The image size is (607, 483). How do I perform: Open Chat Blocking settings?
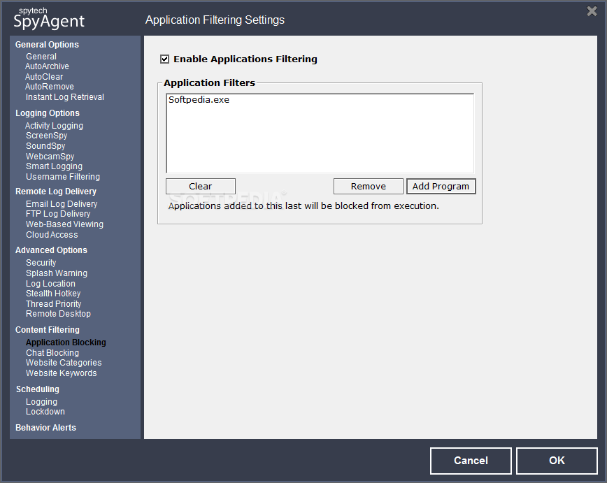click(52, 353)
